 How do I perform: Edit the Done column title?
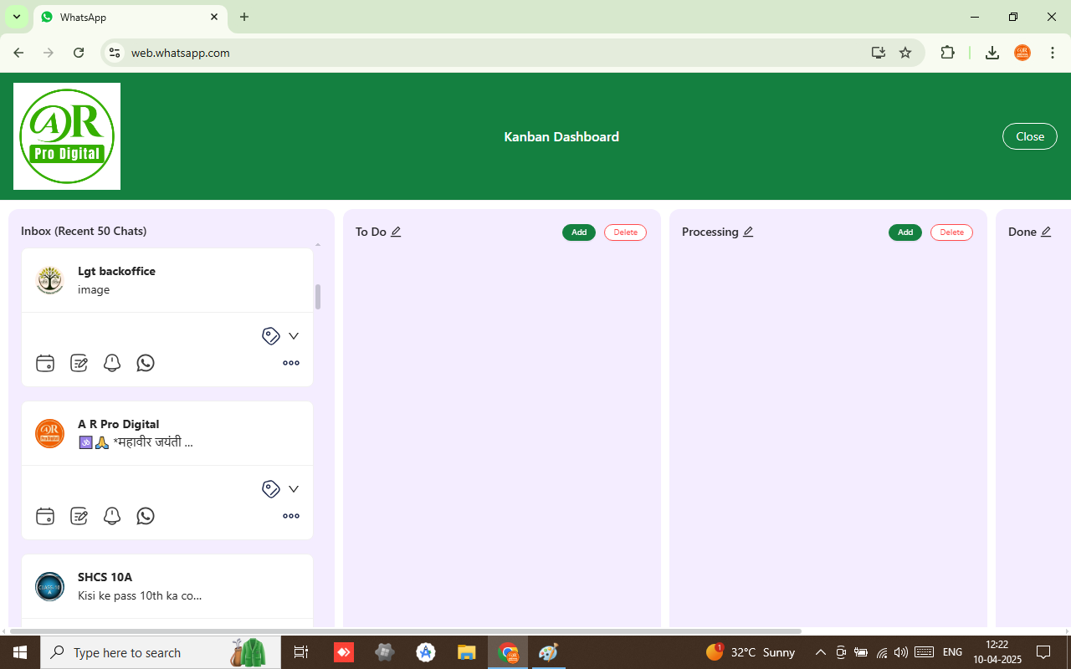click(x=1046, y=232)
